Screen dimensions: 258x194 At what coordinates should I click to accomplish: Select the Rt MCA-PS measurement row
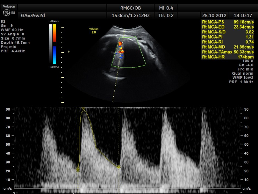[228, 22]
